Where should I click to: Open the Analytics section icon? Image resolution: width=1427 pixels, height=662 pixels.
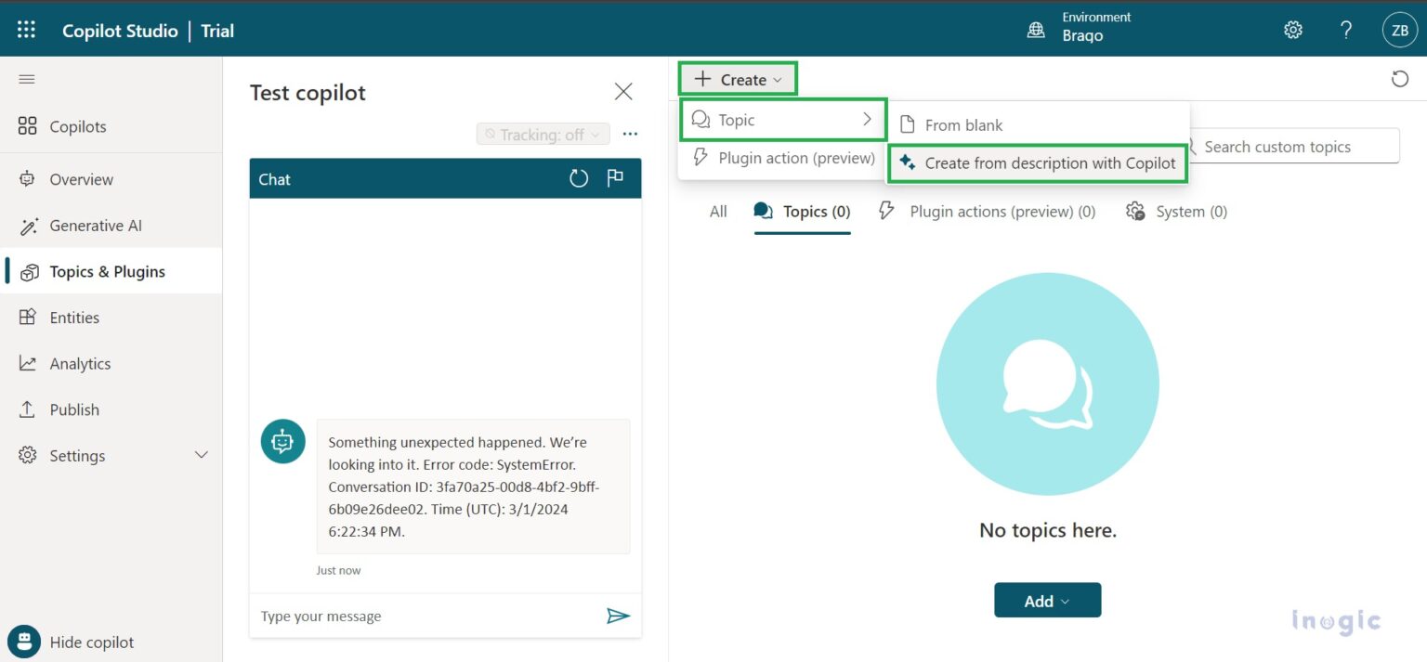point(30,363)
